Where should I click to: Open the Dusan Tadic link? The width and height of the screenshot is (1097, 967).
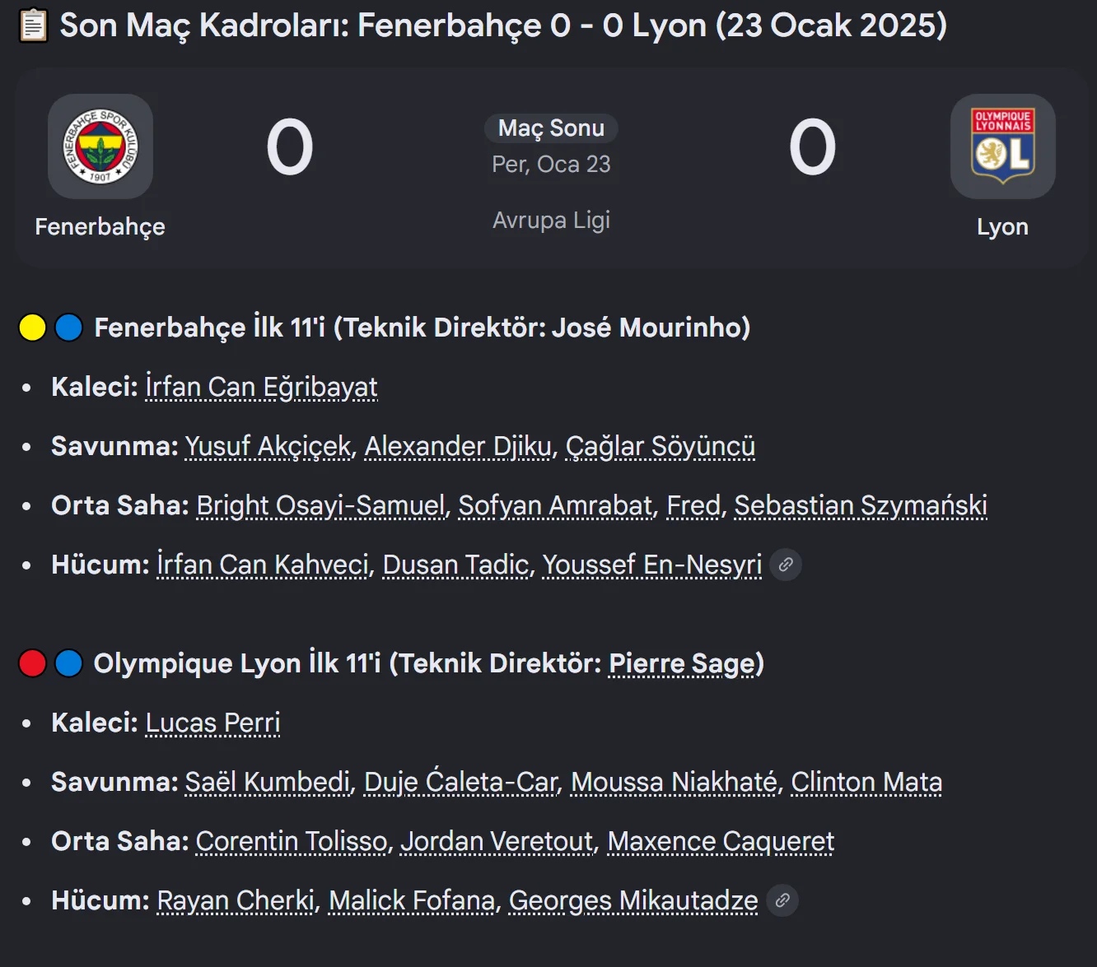[x=455, y=565]
